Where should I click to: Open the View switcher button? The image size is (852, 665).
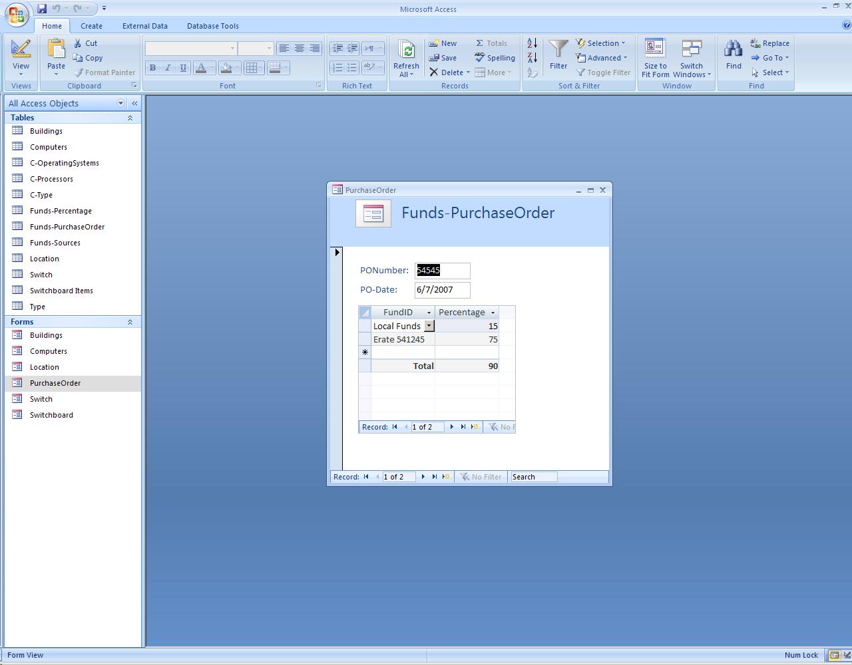21,58
